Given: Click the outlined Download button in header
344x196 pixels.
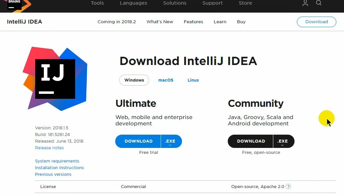Looking at the screenshot, I should pyautogui.click(x=316, y=22).
